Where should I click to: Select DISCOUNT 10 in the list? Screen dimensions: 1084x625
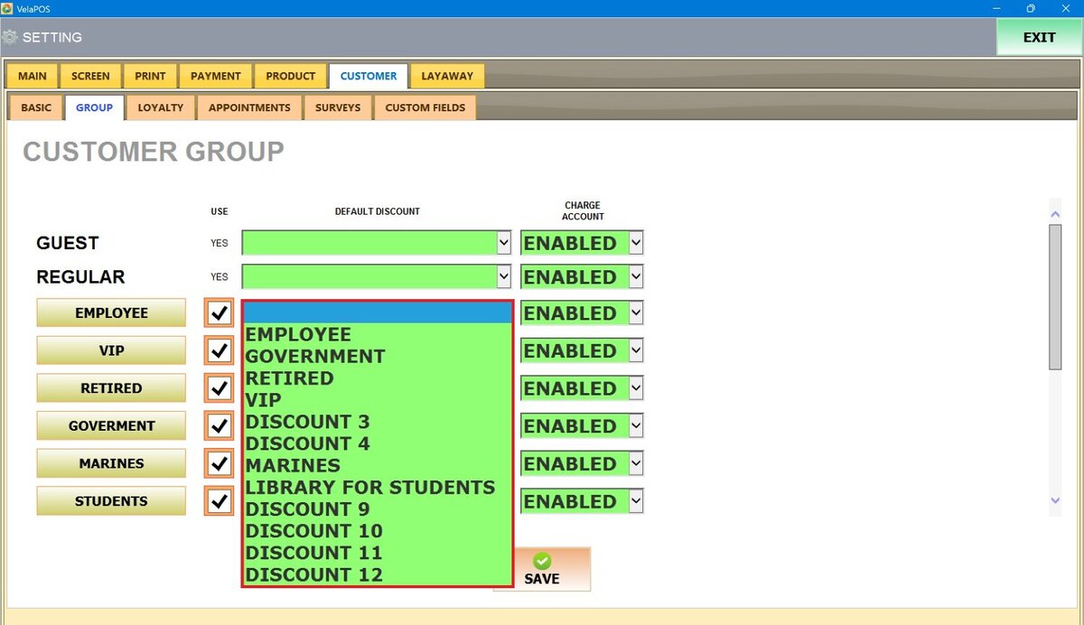tap(378, 530)
